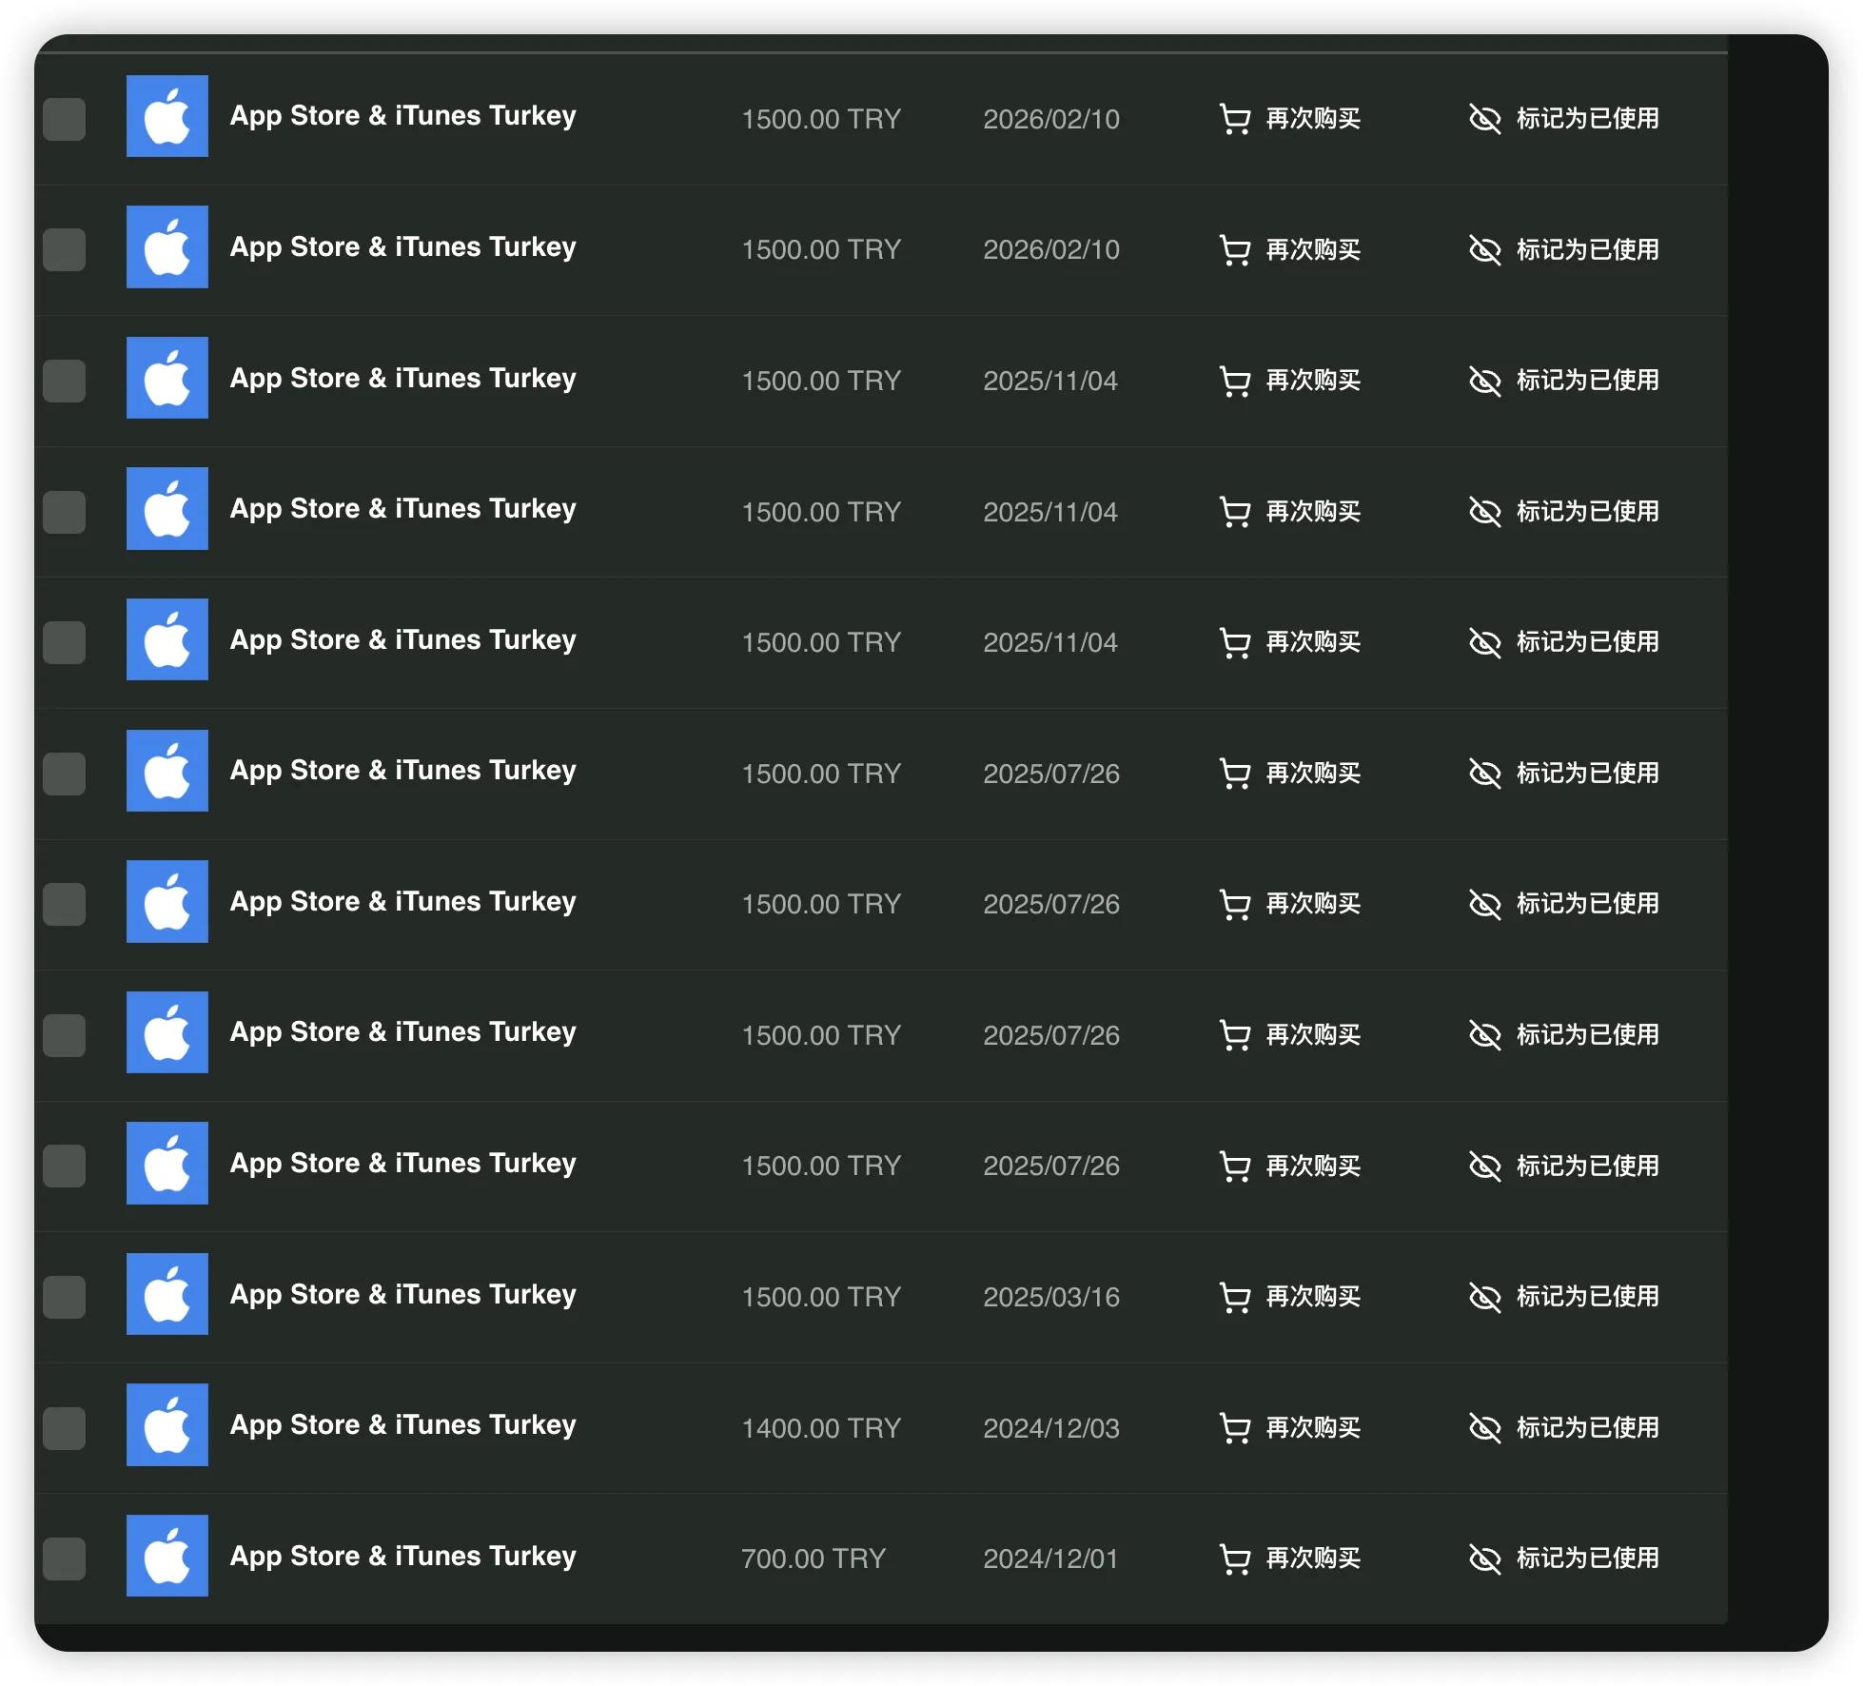
Task: Open the App Store & iTunes Turkey title dated 2025/03/16
Action: [x=402, y=1294]
